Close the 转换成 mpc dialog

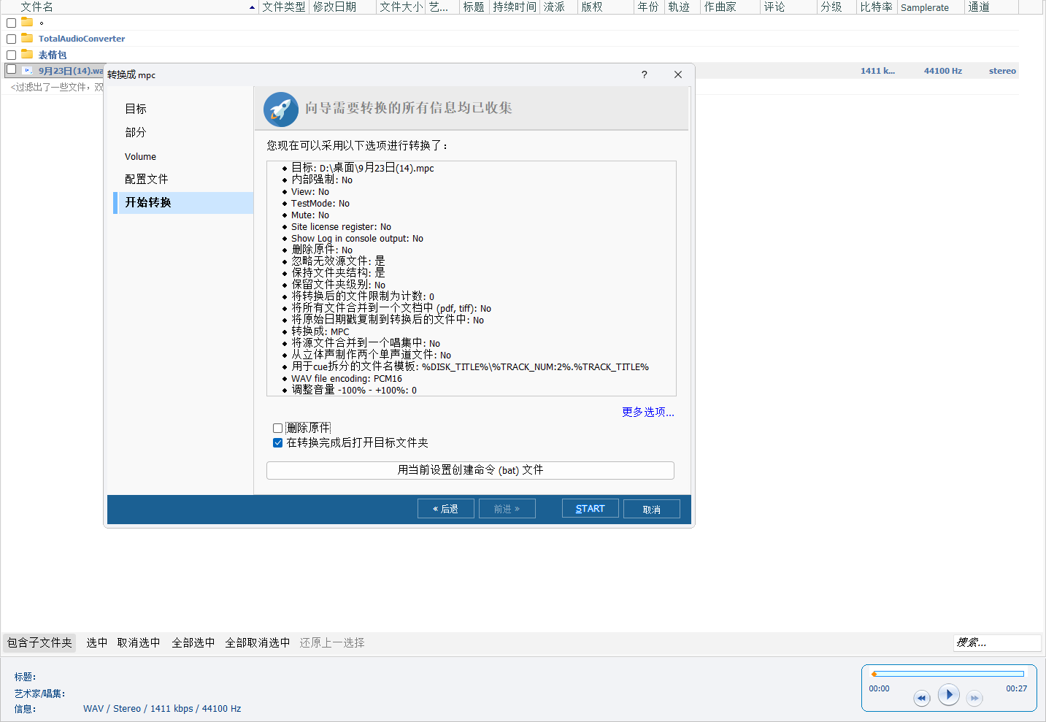coord(678,74)
